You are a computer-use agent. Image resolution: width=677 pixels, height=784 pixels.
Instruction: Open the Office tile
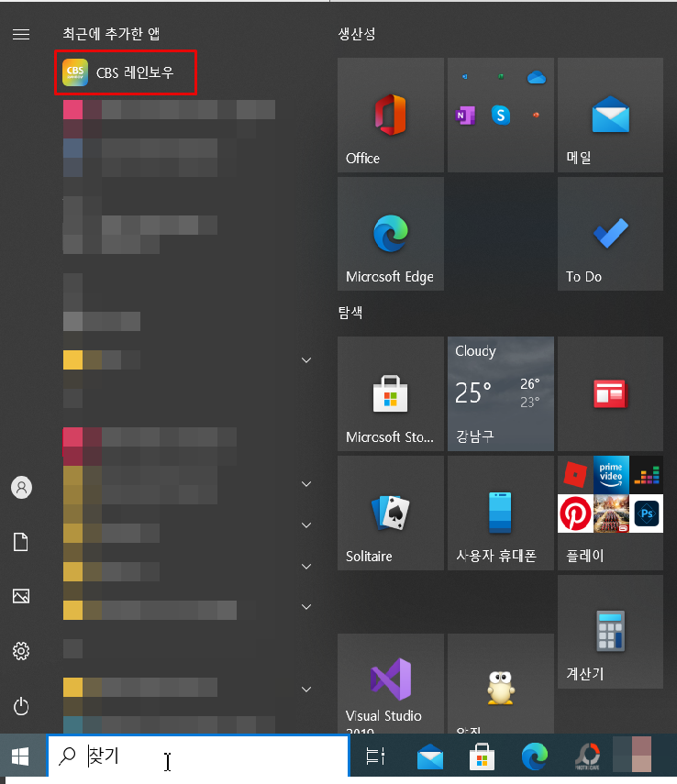point(391,115)
